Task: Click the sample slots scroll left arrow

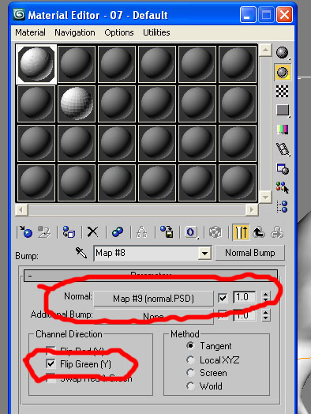Action: pos(21,210)
